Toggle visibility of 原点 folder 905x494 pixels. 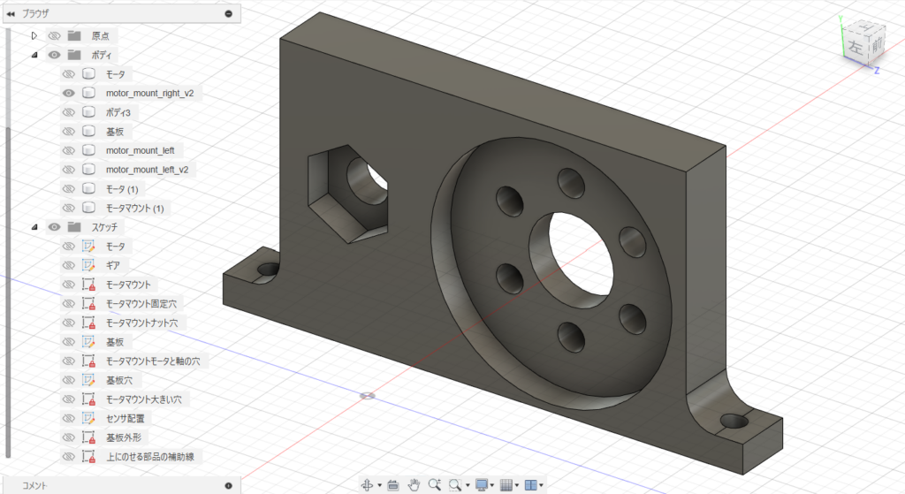[x=54, y=35]
